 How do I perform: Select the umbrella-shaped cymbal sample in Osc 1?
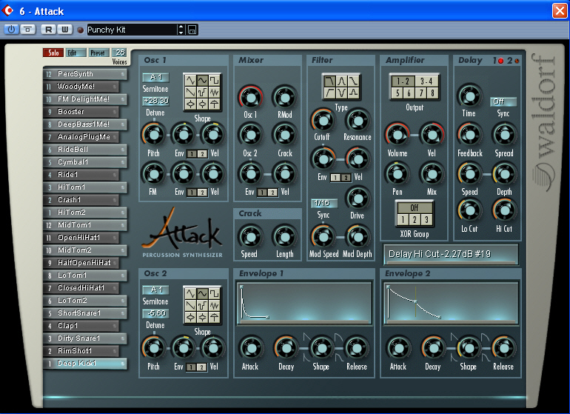tap(215, 104)
